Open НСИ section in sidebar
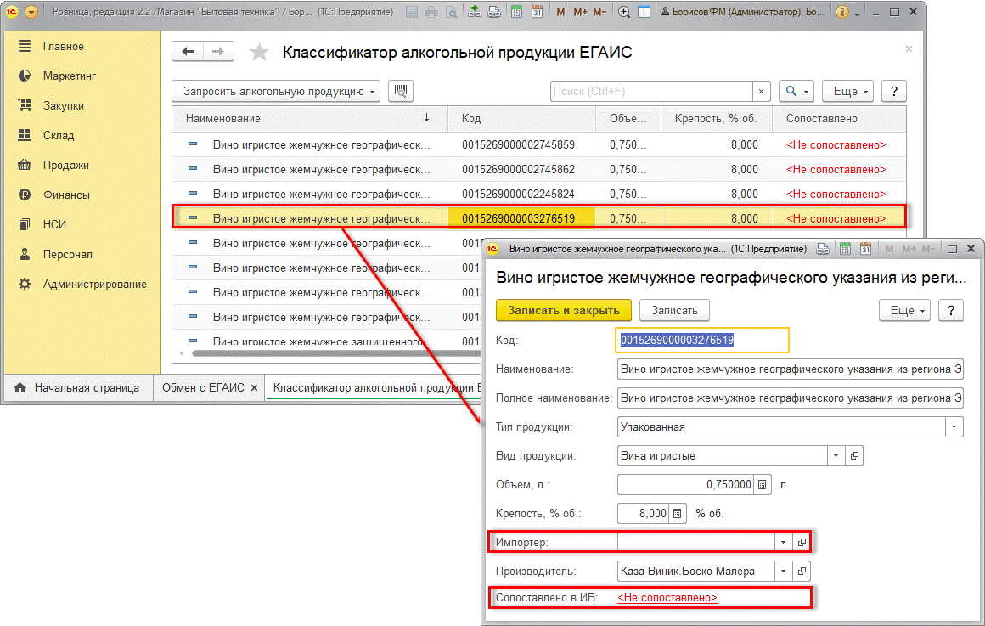This screenshot has height=626, width=985. click(54, 224)
